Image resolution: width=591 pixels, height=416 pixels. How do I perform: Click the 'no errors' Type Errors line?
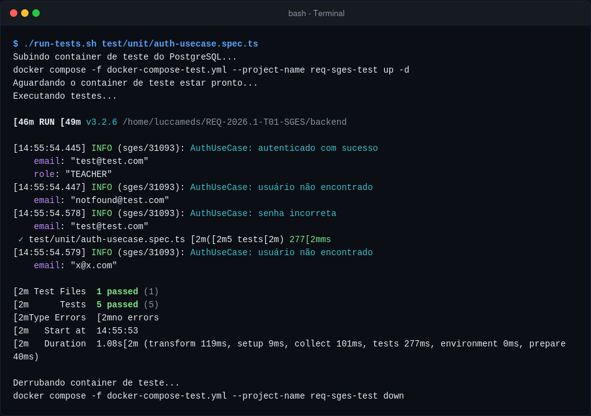point(86,318)
